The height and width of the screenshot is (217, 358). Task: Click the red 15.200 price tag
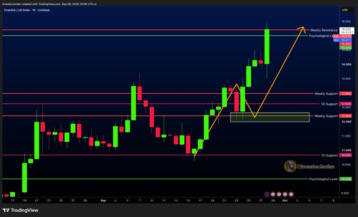coord(346,44)
